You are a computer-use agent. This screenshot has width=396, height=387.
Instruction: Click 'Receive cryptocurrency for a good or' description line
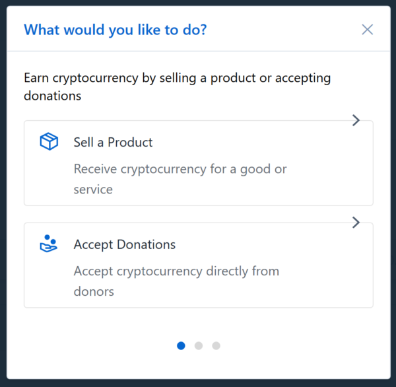180,169
